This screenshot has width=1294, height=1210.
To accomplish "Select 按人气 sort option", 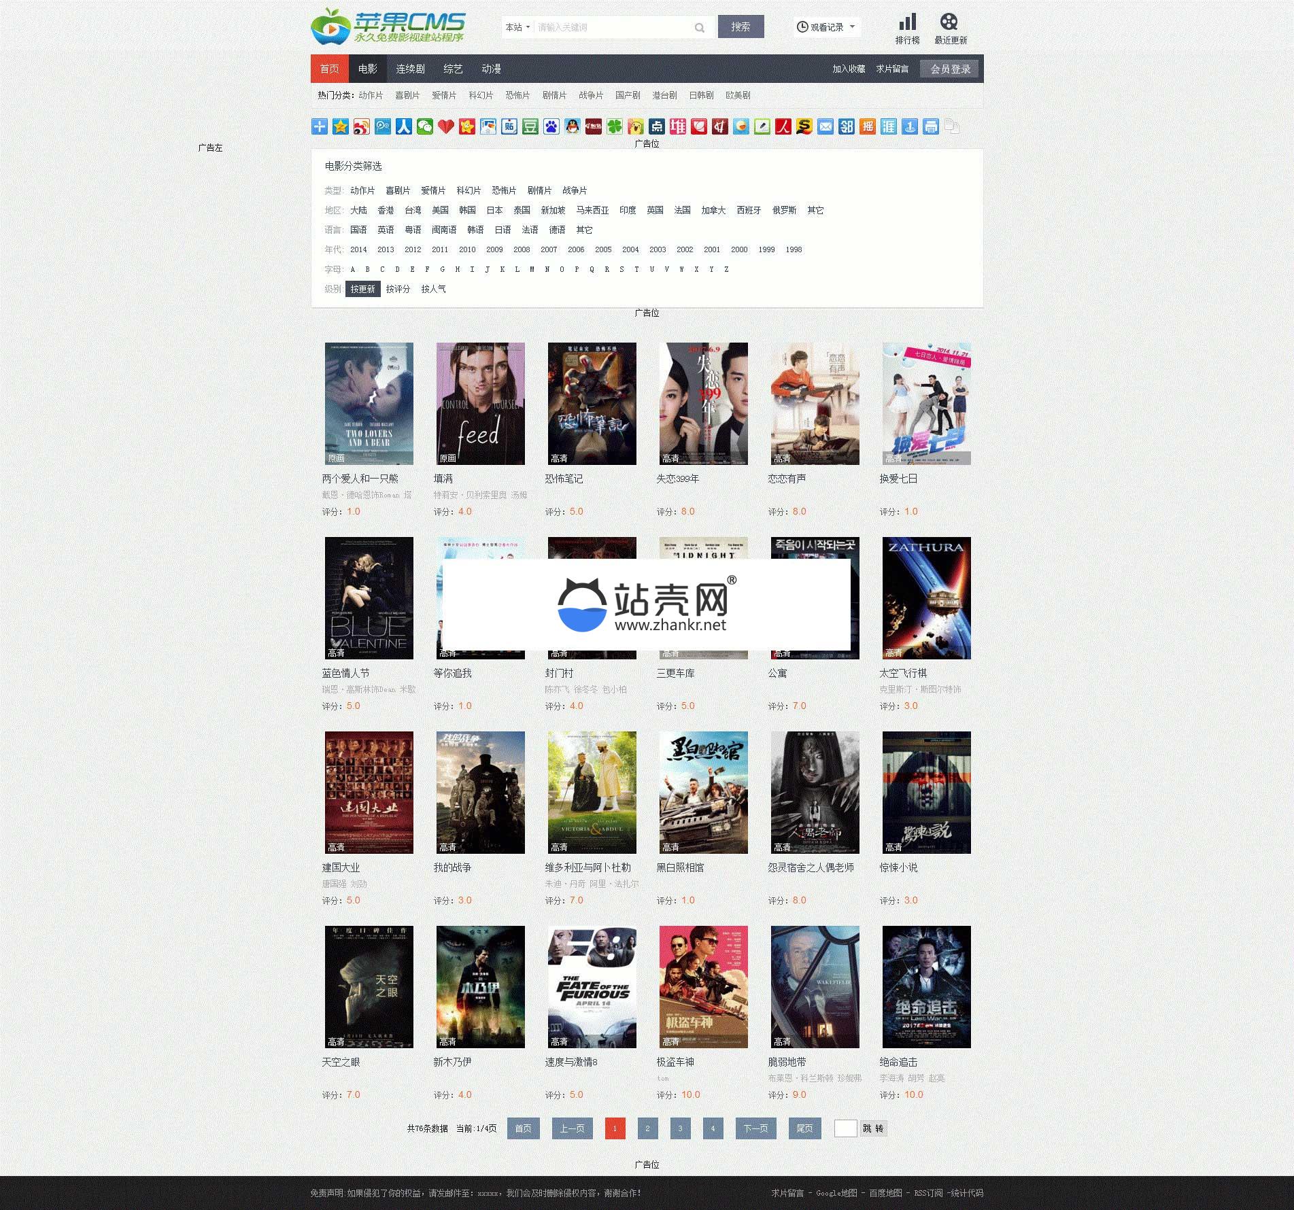I will tap(433, 289).
